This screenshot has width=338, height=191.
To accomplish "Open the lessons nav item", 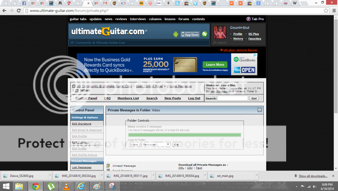I will tap(170, 19).
